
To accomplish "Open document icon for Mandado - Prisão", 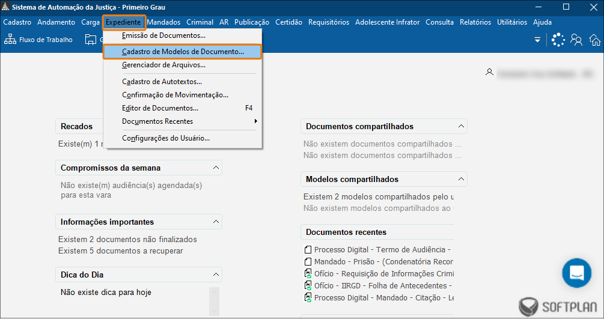I will 308,261.
